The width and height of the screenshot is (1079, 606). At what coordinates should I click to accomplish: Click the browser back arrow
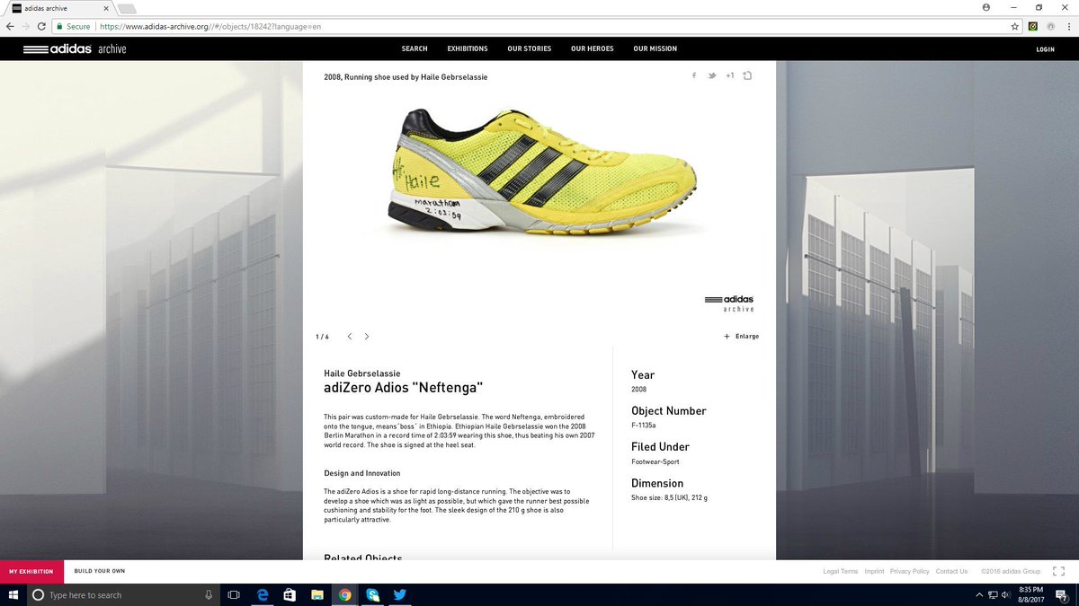coord(10,26)
